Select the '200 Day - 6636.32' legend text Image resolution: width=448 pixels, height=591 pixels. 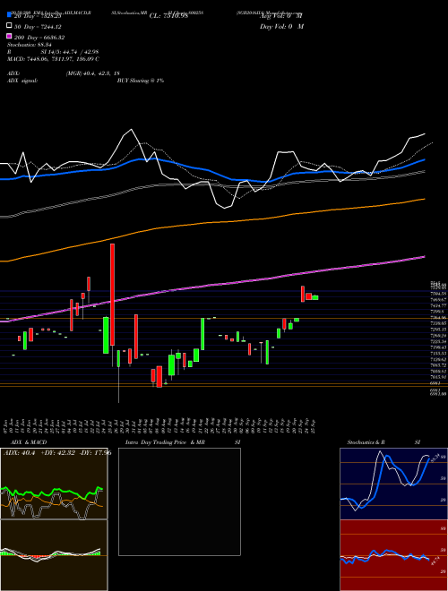[x=39, y=38]
